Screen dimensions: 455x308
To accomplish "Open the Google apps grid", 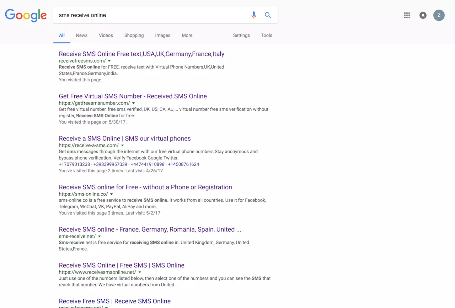I will click(x=407, y=15).
